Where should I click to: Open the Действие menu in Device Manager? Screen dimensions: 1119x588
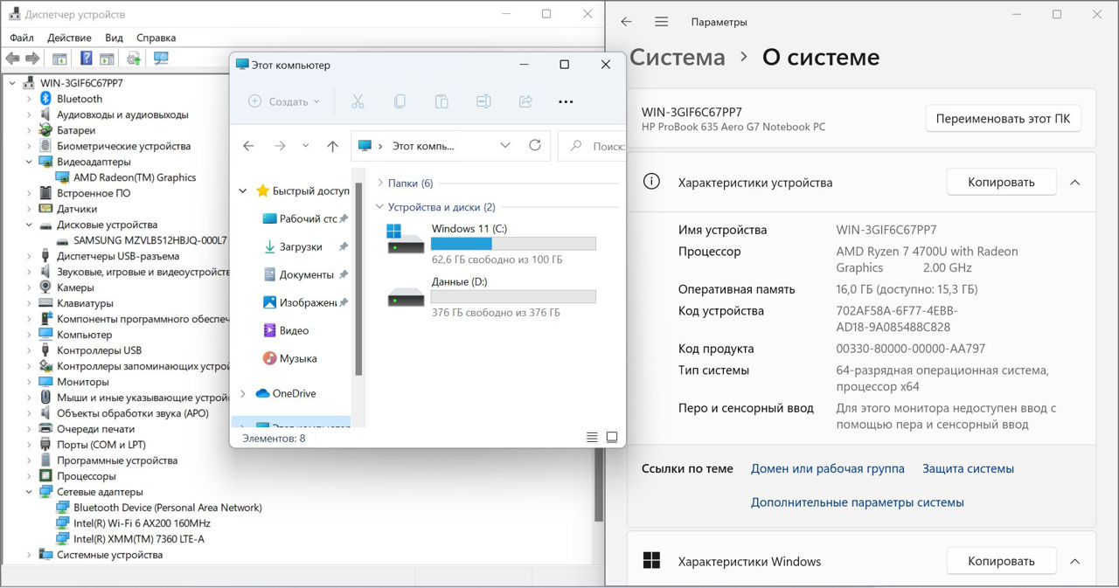click(x=69, y=38)
